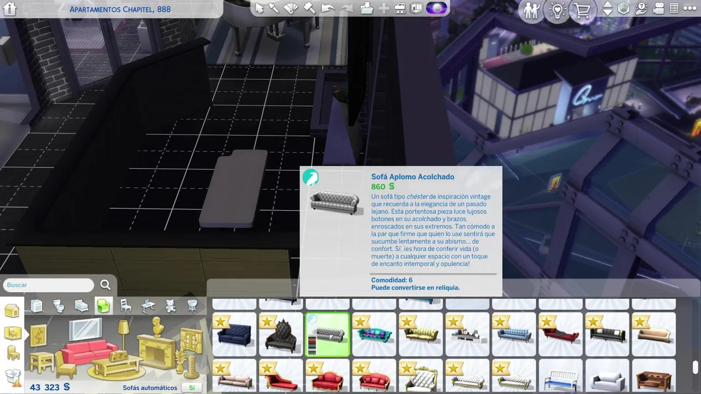Select the white slatted bench thumbnail
Viewport: 701px width, 394px height.
pos(560,376)
